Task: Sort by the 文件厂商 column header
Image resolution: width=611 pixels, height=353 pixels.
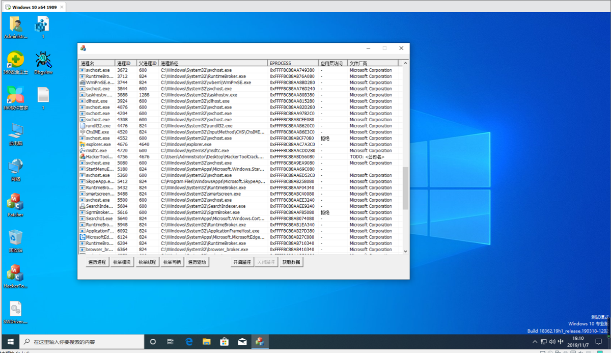Action: (374, 63)
